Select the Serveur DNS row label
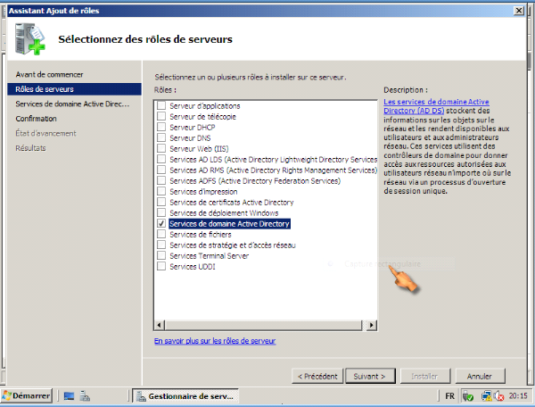The height and width of the screenshot is (407, 535). coord(190,138)
